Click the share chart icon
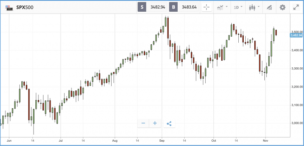Image resolution: width=304 pixels, height=146 pixels. [169, 123]
